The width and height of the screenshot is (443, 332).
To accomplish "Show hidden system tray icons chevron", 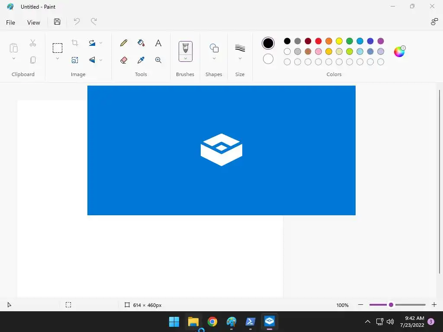I will pyautogui.click(x=368, y=322).
